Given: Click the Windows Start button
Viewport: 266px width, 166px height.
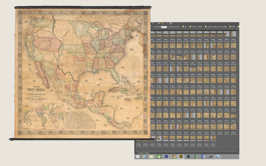Looking at the screenshot, I should click(x=138, y=157).
